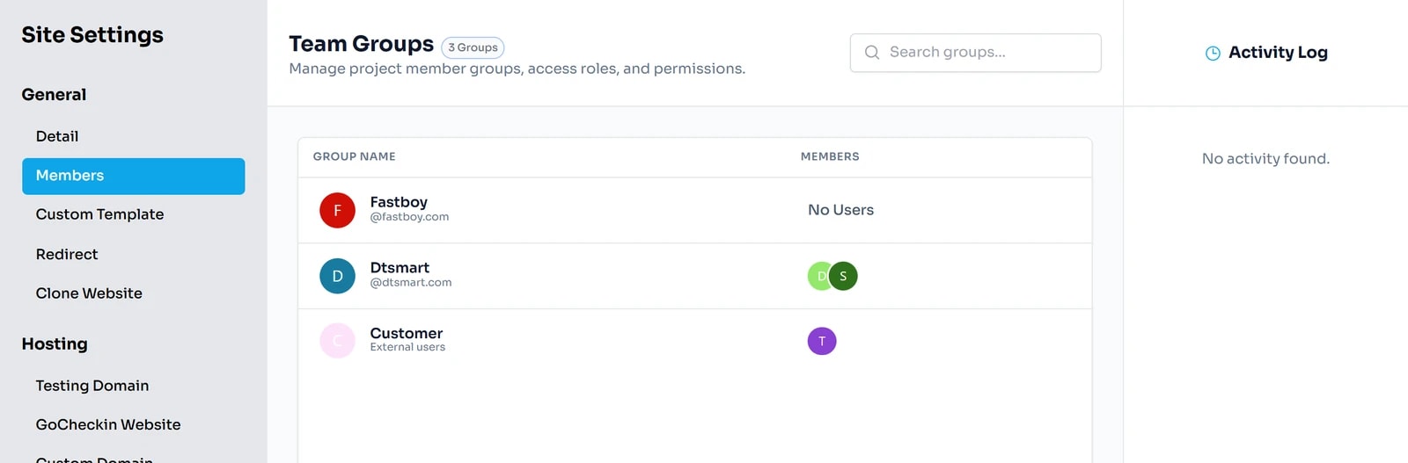Click @dtsmart.com domain text
The image size is (1408, 463).
[x=411, y=283]
